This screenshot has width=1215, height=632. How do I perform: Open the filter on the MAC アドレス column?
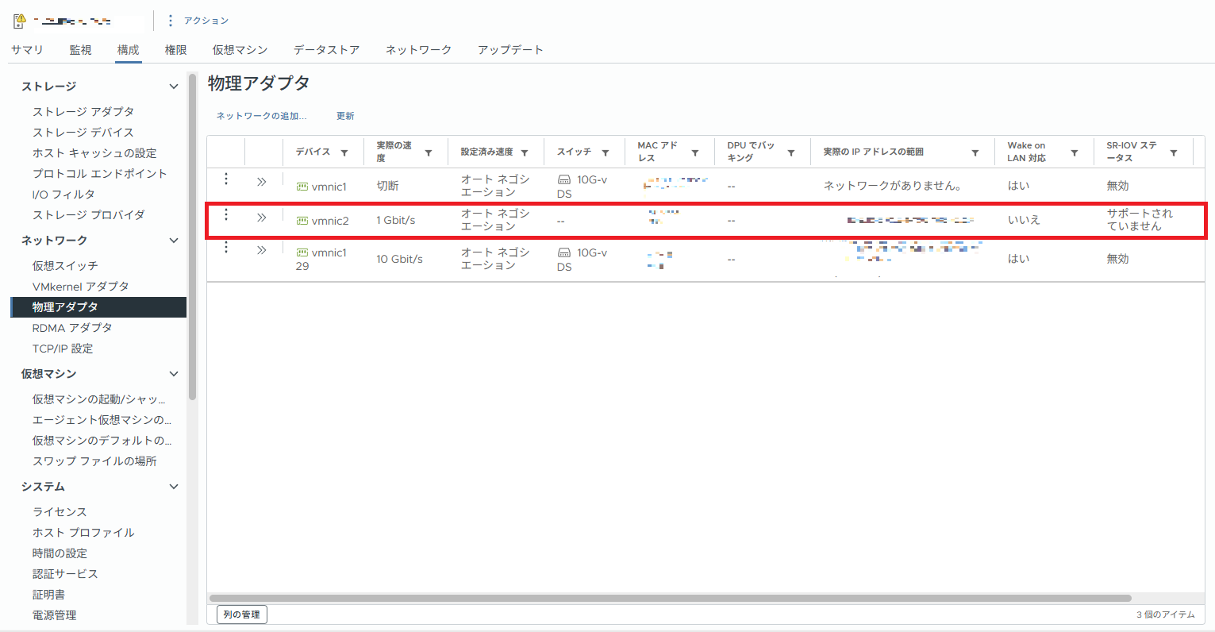coord(696,152)
